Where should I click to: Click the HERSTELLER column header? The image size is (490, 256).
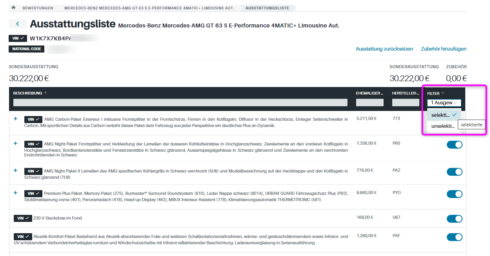tap(406, 93)
